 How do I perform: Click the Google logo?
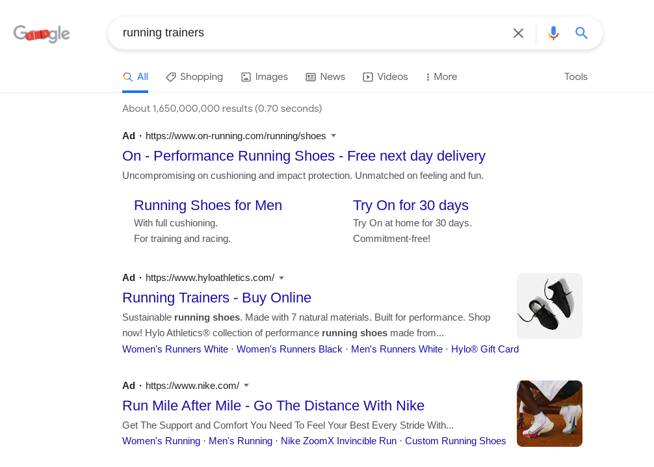(42, 34)
